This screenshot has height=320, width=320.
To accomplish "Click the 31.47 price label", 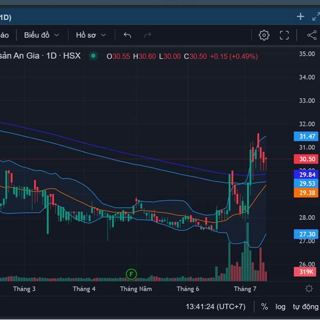I will click(306, 137).
